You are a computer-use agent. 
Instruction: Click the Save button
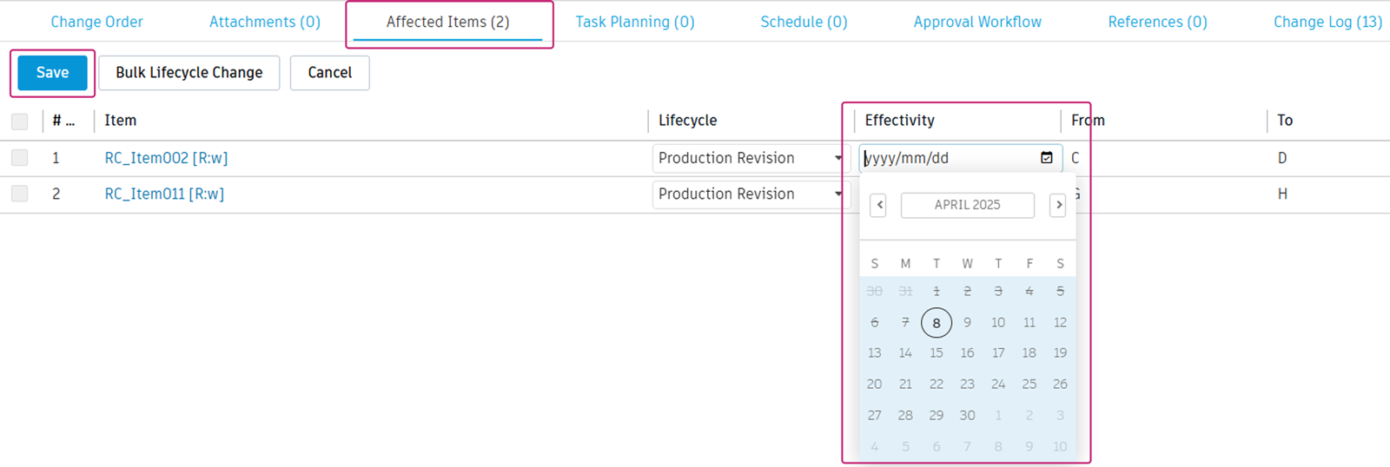(x=52, y=73)
